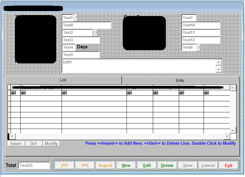Click the ? lookup button next to Text2
This screenshot has height=177, width=245.
96,33
